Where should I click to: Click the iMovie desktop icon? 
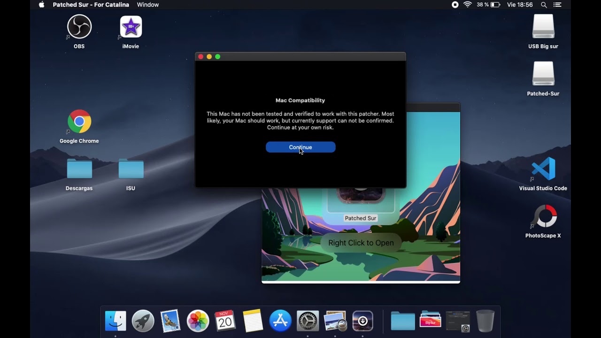[131, 27]
